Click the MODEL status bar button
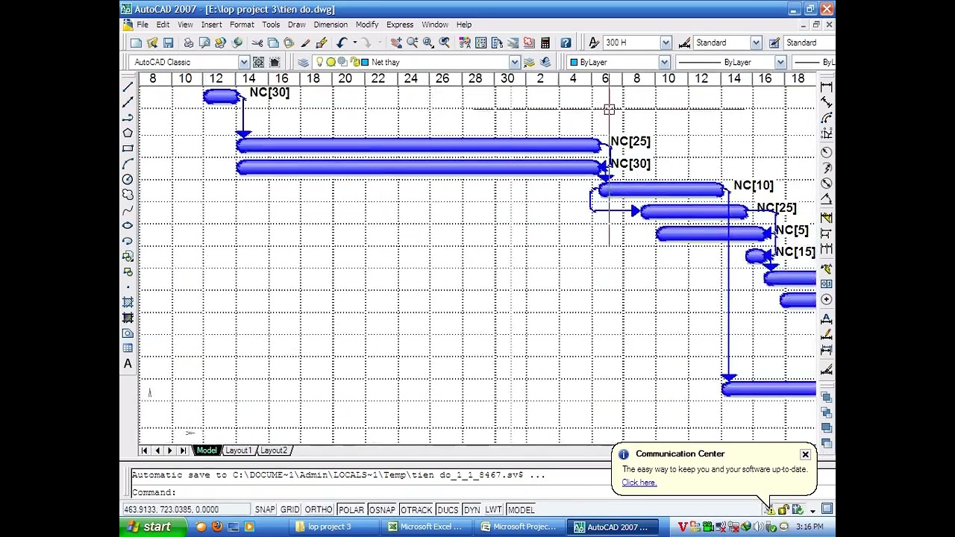 pyautogui.click(x=521, y=509)
